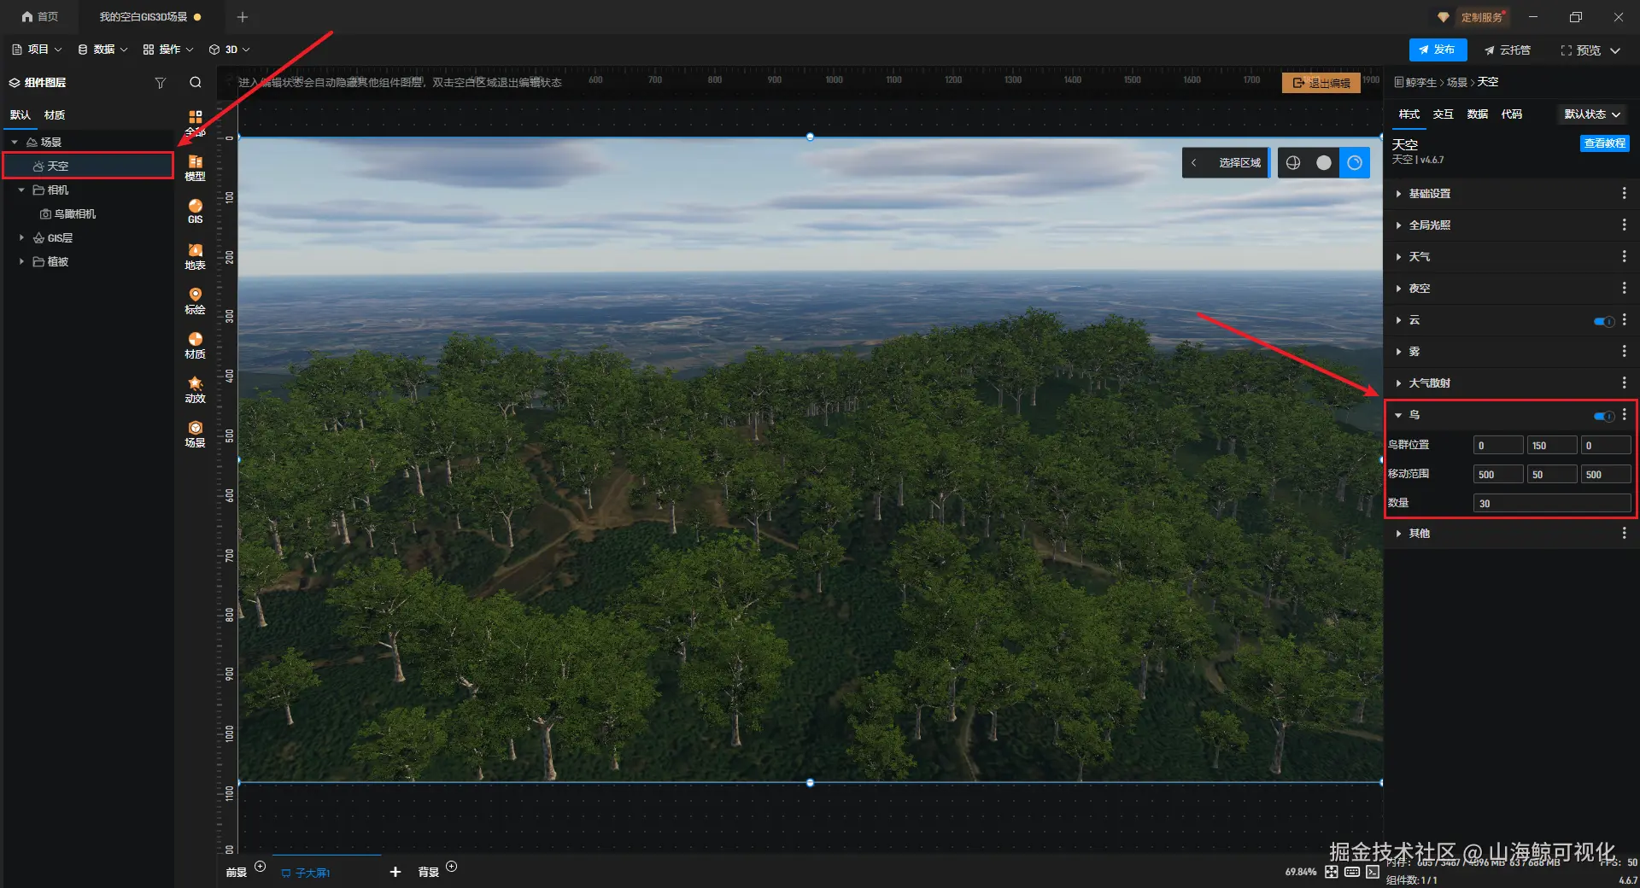The image size is (1640, 888).
Task: Toggle the 云 (cloud) switch
Action: [1603, 321]
